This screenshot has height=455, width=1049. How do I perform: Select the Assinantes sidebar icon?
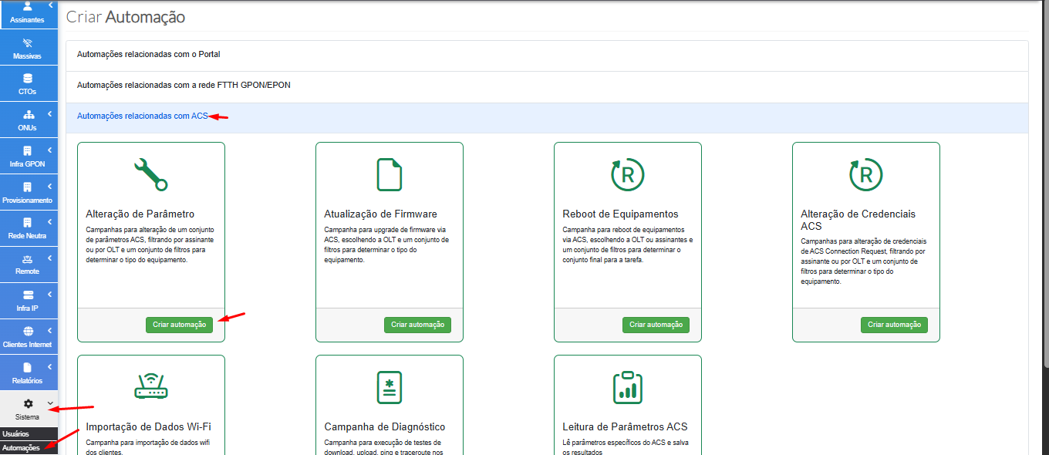(29, 8)
